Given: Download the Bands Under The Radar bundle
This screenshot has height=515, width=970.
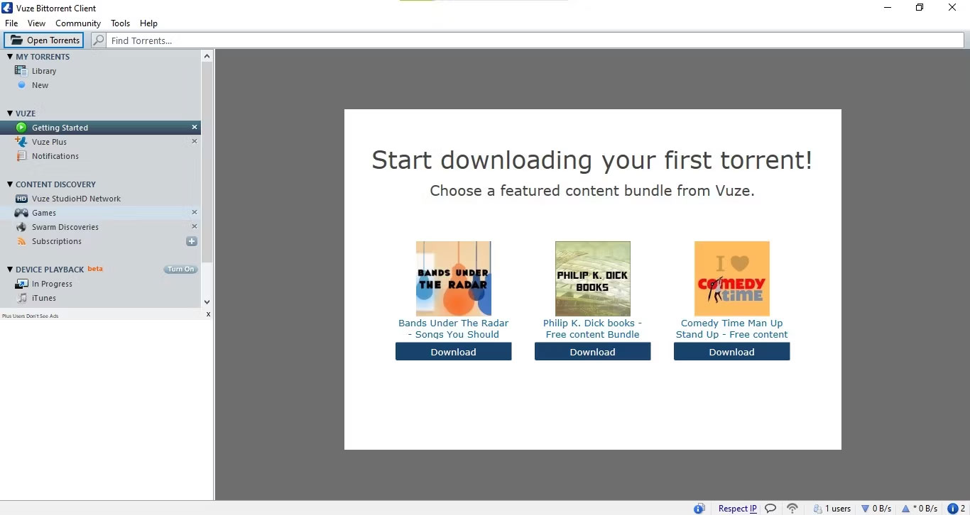Looking at the screenshot, I should [x=453, y=352].
